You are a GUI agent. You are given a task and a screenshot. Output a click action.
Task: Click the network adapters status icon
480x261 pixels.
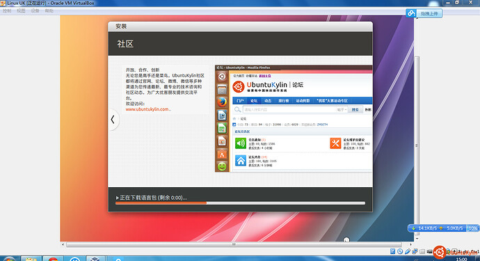click(415, 251)
